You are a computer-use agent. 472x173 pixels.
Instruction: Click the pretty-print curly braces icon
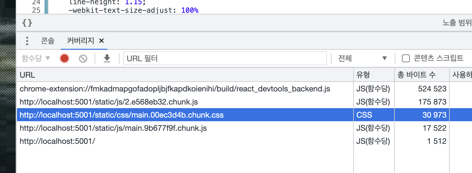[27, 23]
